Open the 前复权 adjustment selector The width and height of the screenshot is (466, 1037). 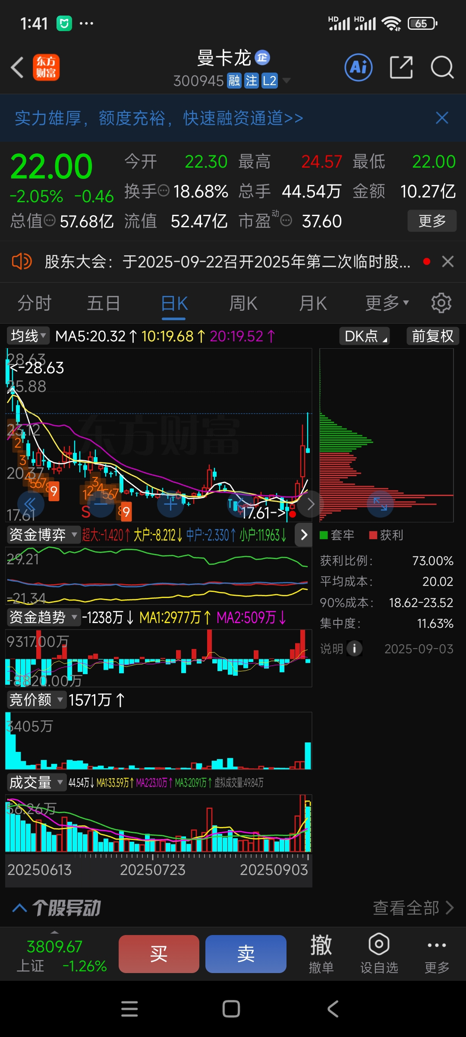pos(433,336)
